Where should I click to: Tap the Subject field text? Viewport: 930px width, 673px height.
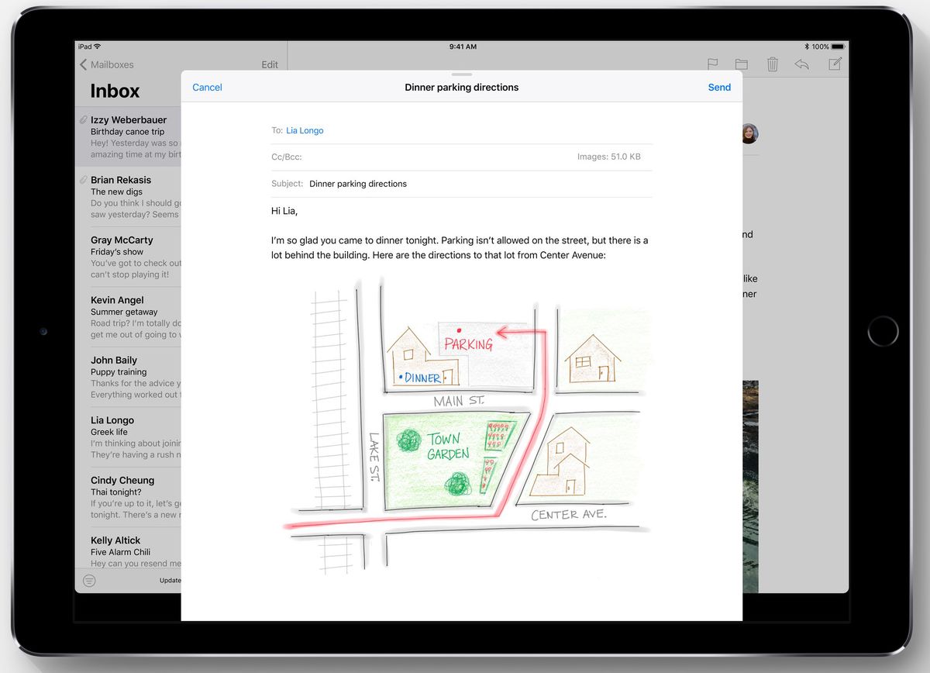[x=358, y=185]
